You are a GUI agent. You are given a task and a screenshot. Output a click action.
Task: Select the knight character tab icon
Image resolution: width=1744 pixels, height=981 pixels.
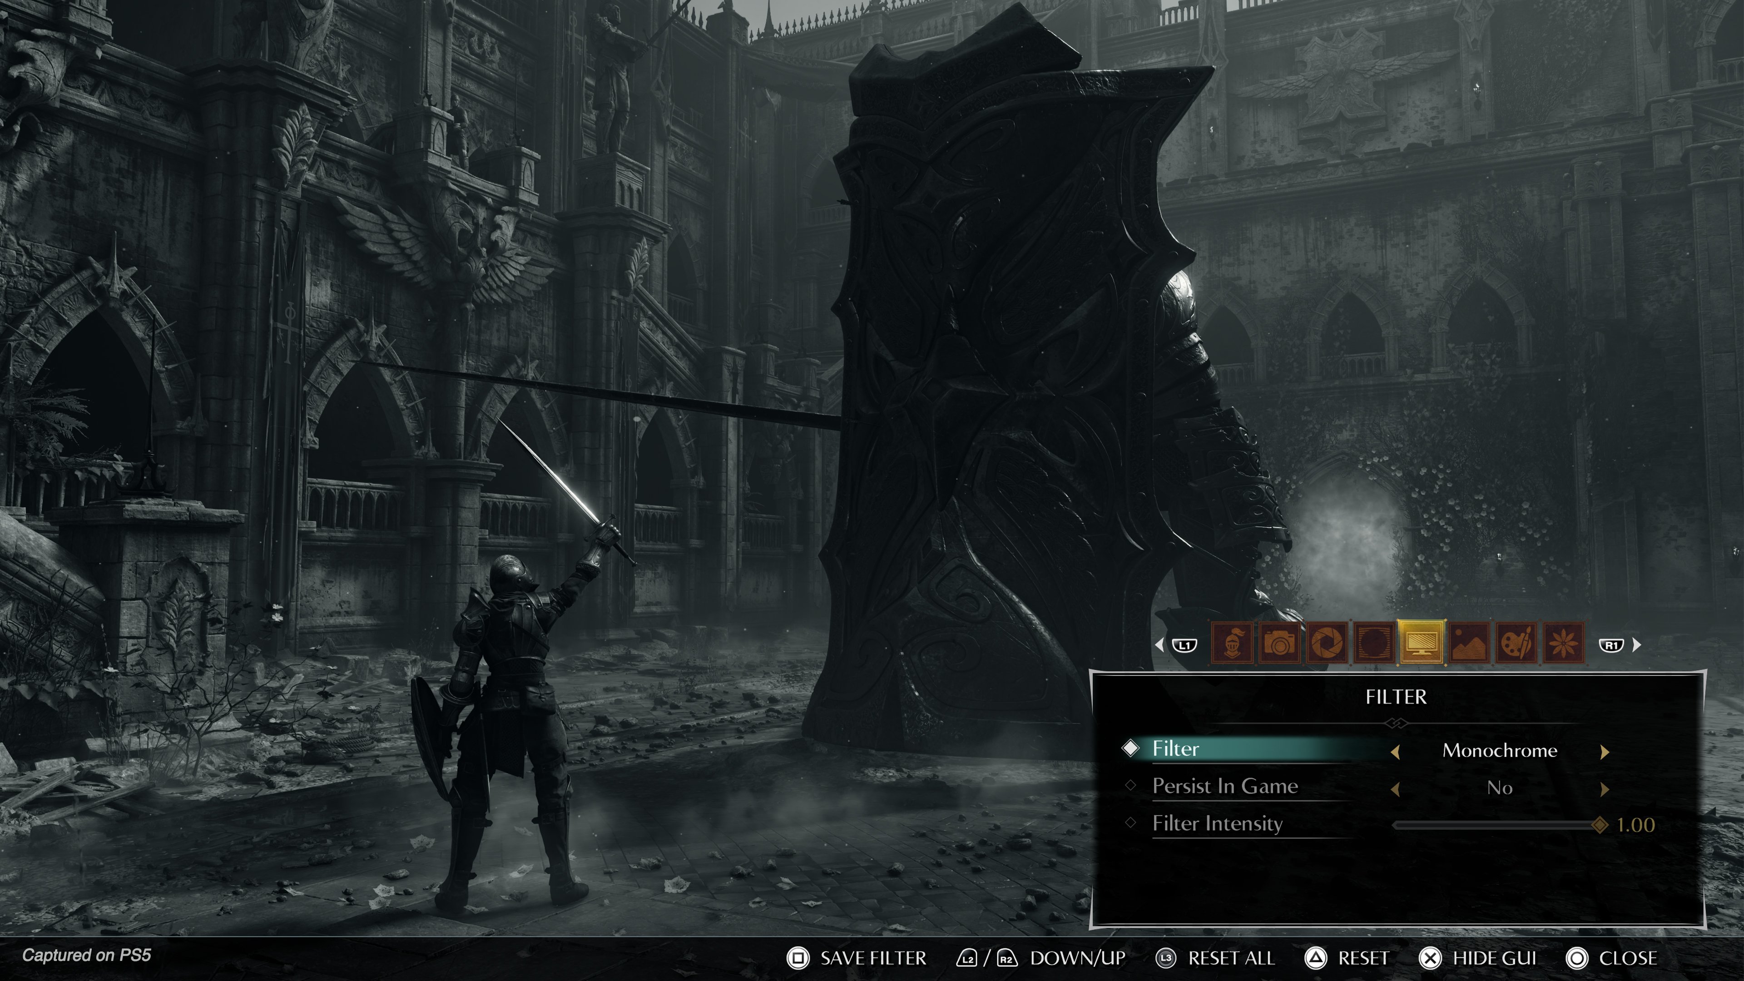(1233, 643)
